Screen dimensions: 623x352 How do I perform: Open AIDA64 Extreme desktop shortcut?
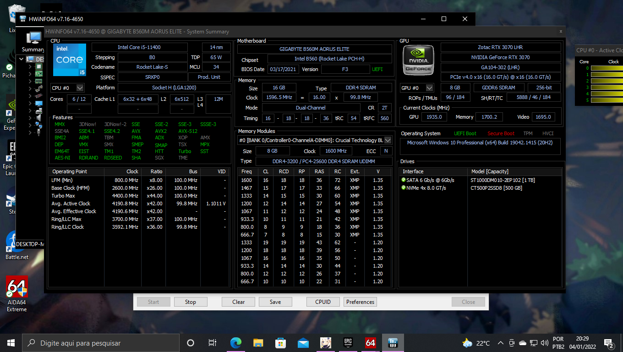point(16,294)
